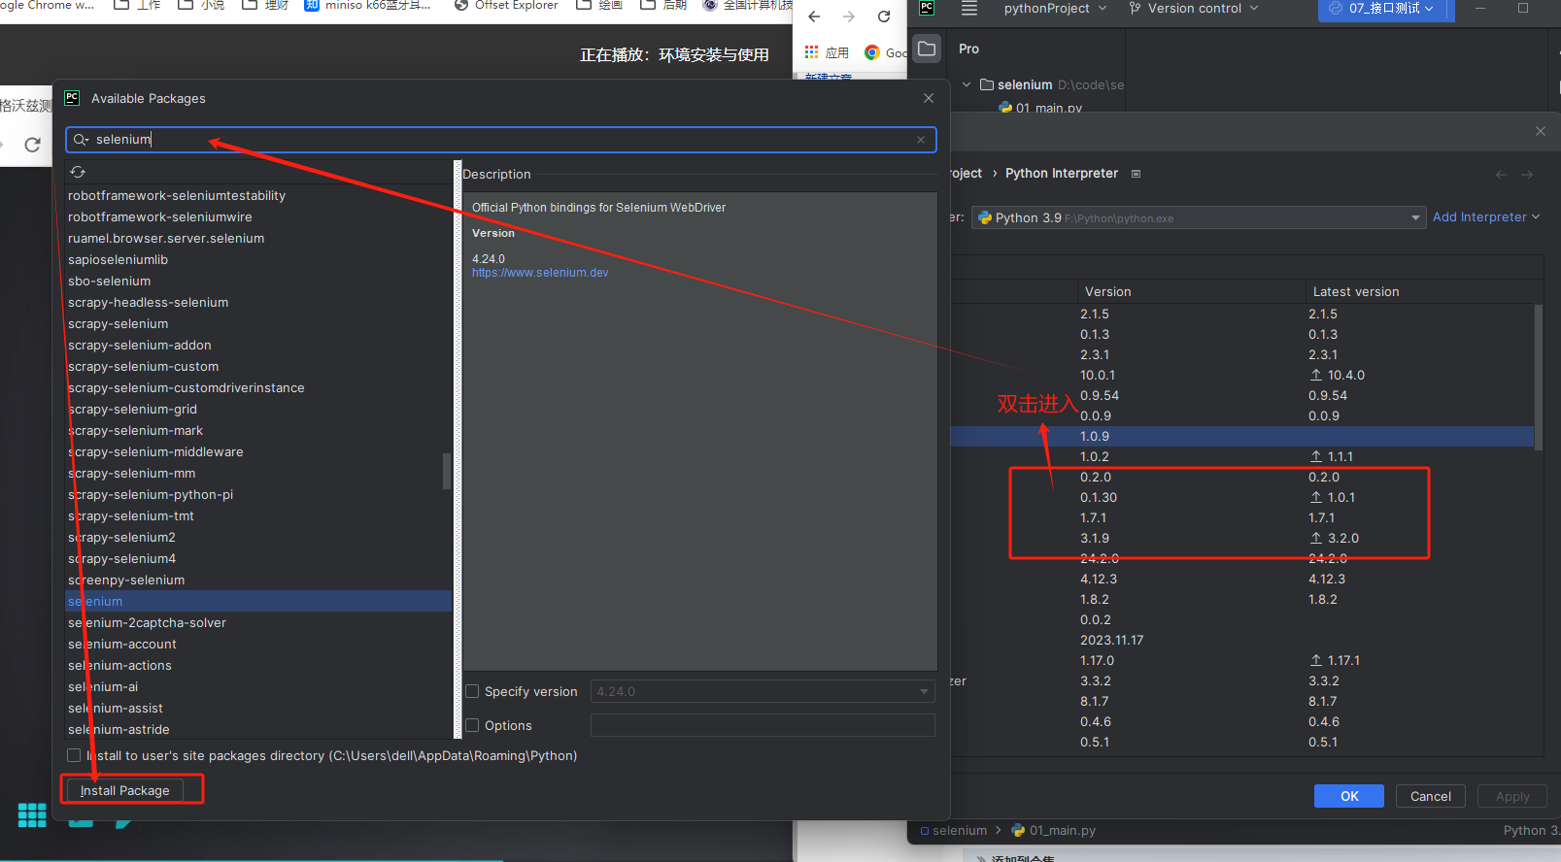Click refresh icon in left browser window

point(32,145)
